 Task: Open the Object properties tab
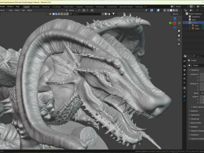184,88
